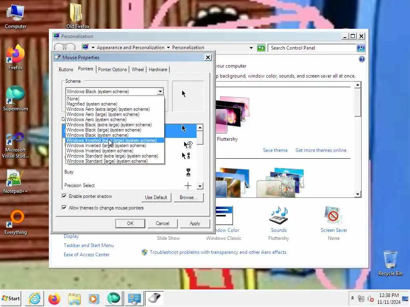Launch Firefox from the desktop shortcut
The height and width of the screenshot is (307, 410).
(16, 58)
